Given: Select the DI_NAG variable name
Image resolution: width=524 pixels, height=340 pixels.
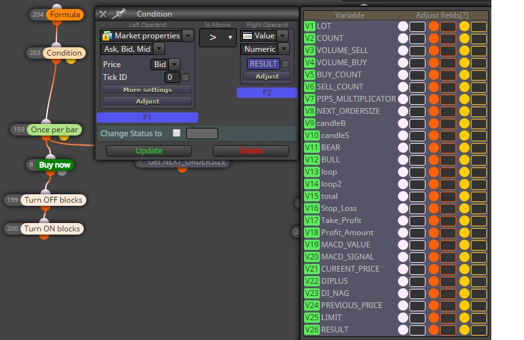Looking at the screenshot, I should [x=335, y=293].
